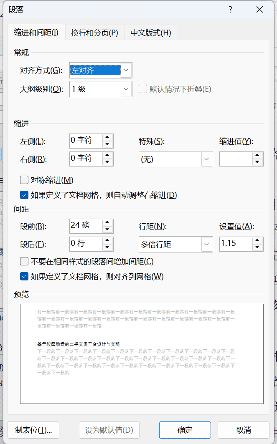Expand the outline level dropdown
The image size is (277, 444).
[126, 89]
